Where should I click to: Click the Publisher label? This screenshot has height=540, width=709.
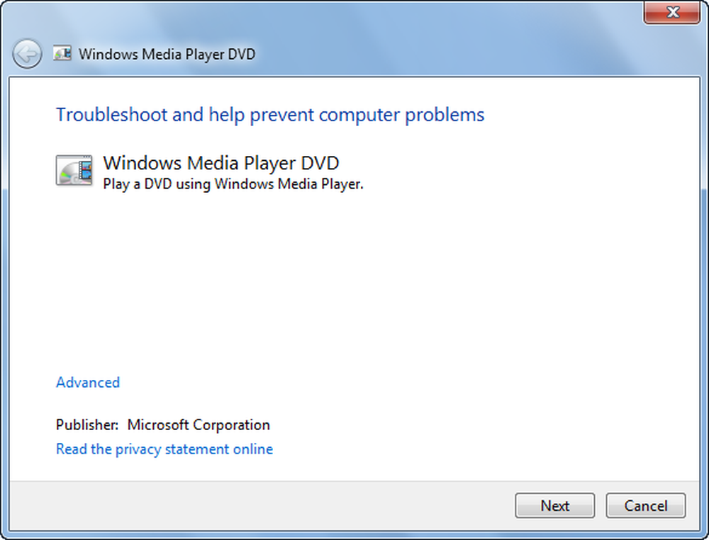pyautogui.click(x=87, y=425)
